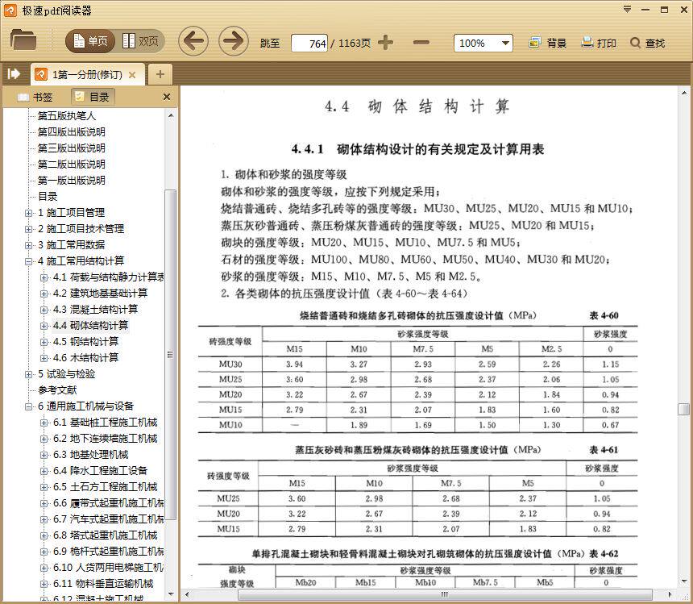Select 第四版出版说明 in contents
Viewport: 693px width, 604px height.
(71, 131)
